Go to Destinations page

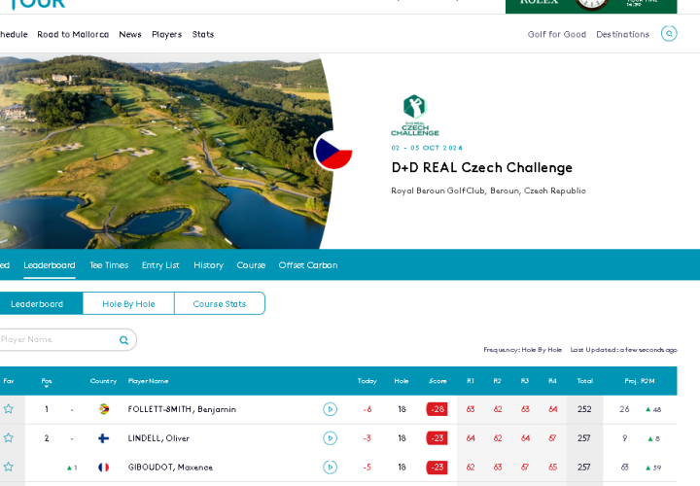[x=623, y=34]
